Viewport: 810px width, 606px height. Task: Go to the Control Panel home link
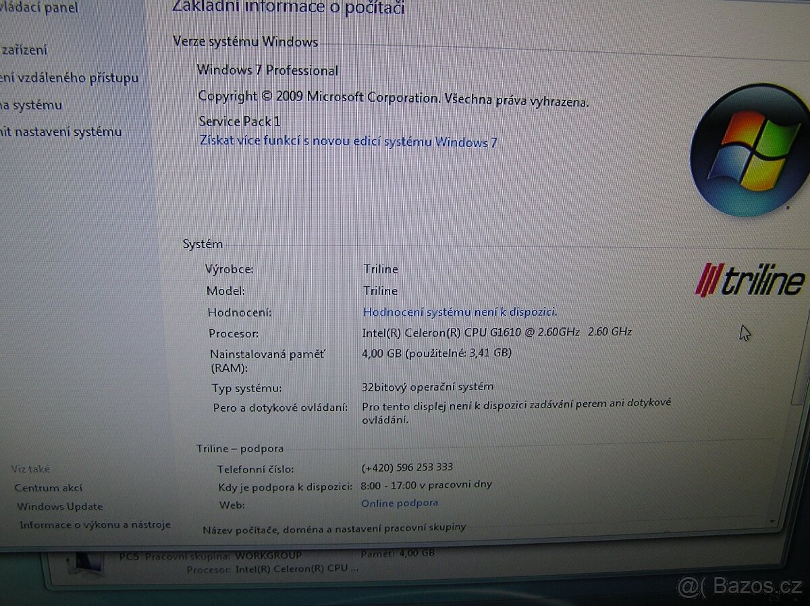point(38,8)
